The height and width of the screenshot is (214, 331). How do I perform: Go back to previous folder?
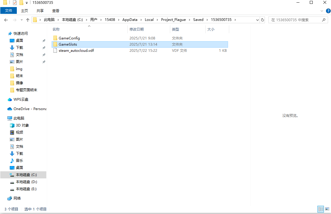click(6, 20)
